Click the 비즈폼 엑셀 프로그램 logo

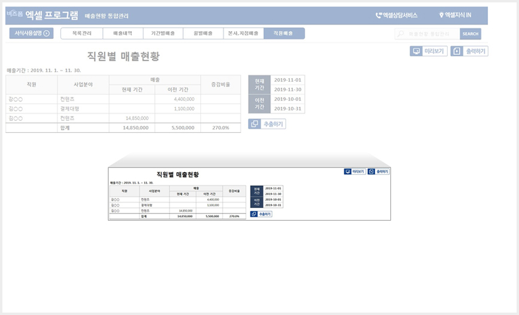(x=42, y=15)
